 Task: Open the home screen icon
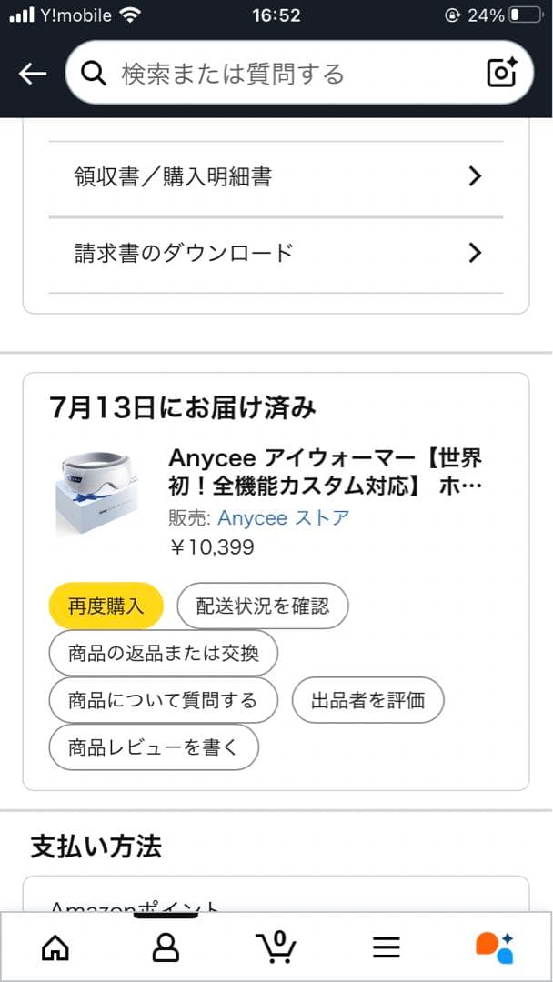pyautogui.click(x=55, y=947)
